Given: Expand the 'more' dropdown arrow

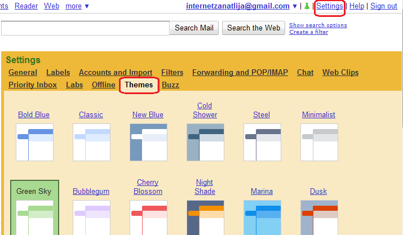Looking at the screenshot, I should 87,6.
